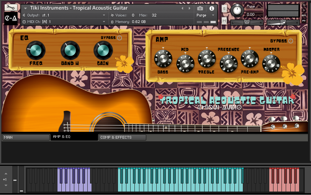
Task: Click the AMP BASS knob
Action: pos(163,59)
